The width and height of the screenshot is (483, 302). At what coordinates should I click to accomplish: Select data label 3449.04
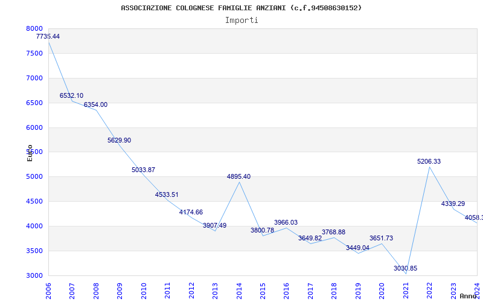tap(357, 248)
